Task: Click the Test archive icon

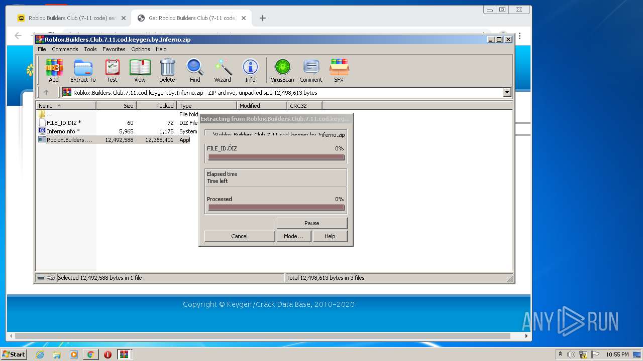Action: click(x=112, y=70)
